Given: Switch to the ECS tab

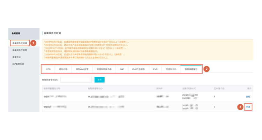Looking at the screenshot, I should click(x=49, y=69).
